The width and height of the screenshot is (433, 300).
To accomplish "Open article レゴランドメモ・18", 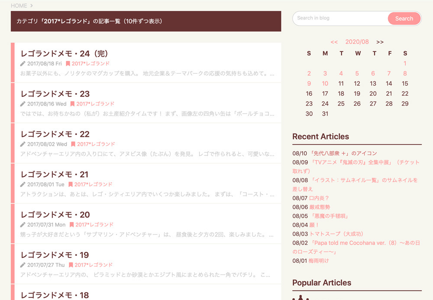I will coord(55,295).
